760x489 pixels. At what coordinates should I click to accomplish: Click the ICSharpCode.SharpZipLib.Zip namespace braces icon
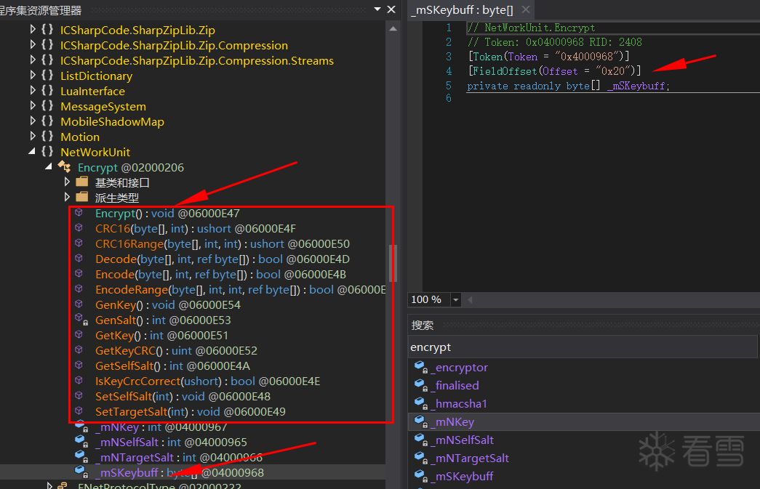click(47, 30)
